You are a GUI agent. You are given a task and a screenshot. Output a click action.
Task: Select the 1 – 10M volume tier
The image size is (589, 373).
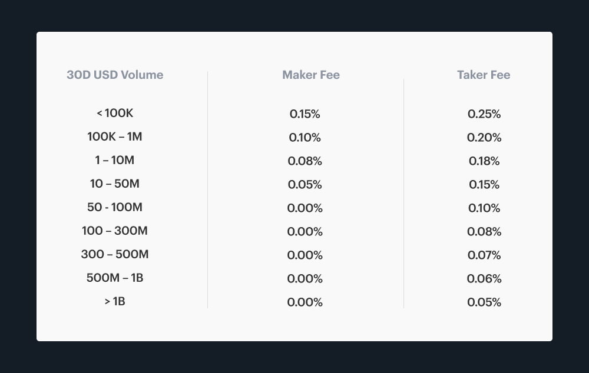(115, 160)
